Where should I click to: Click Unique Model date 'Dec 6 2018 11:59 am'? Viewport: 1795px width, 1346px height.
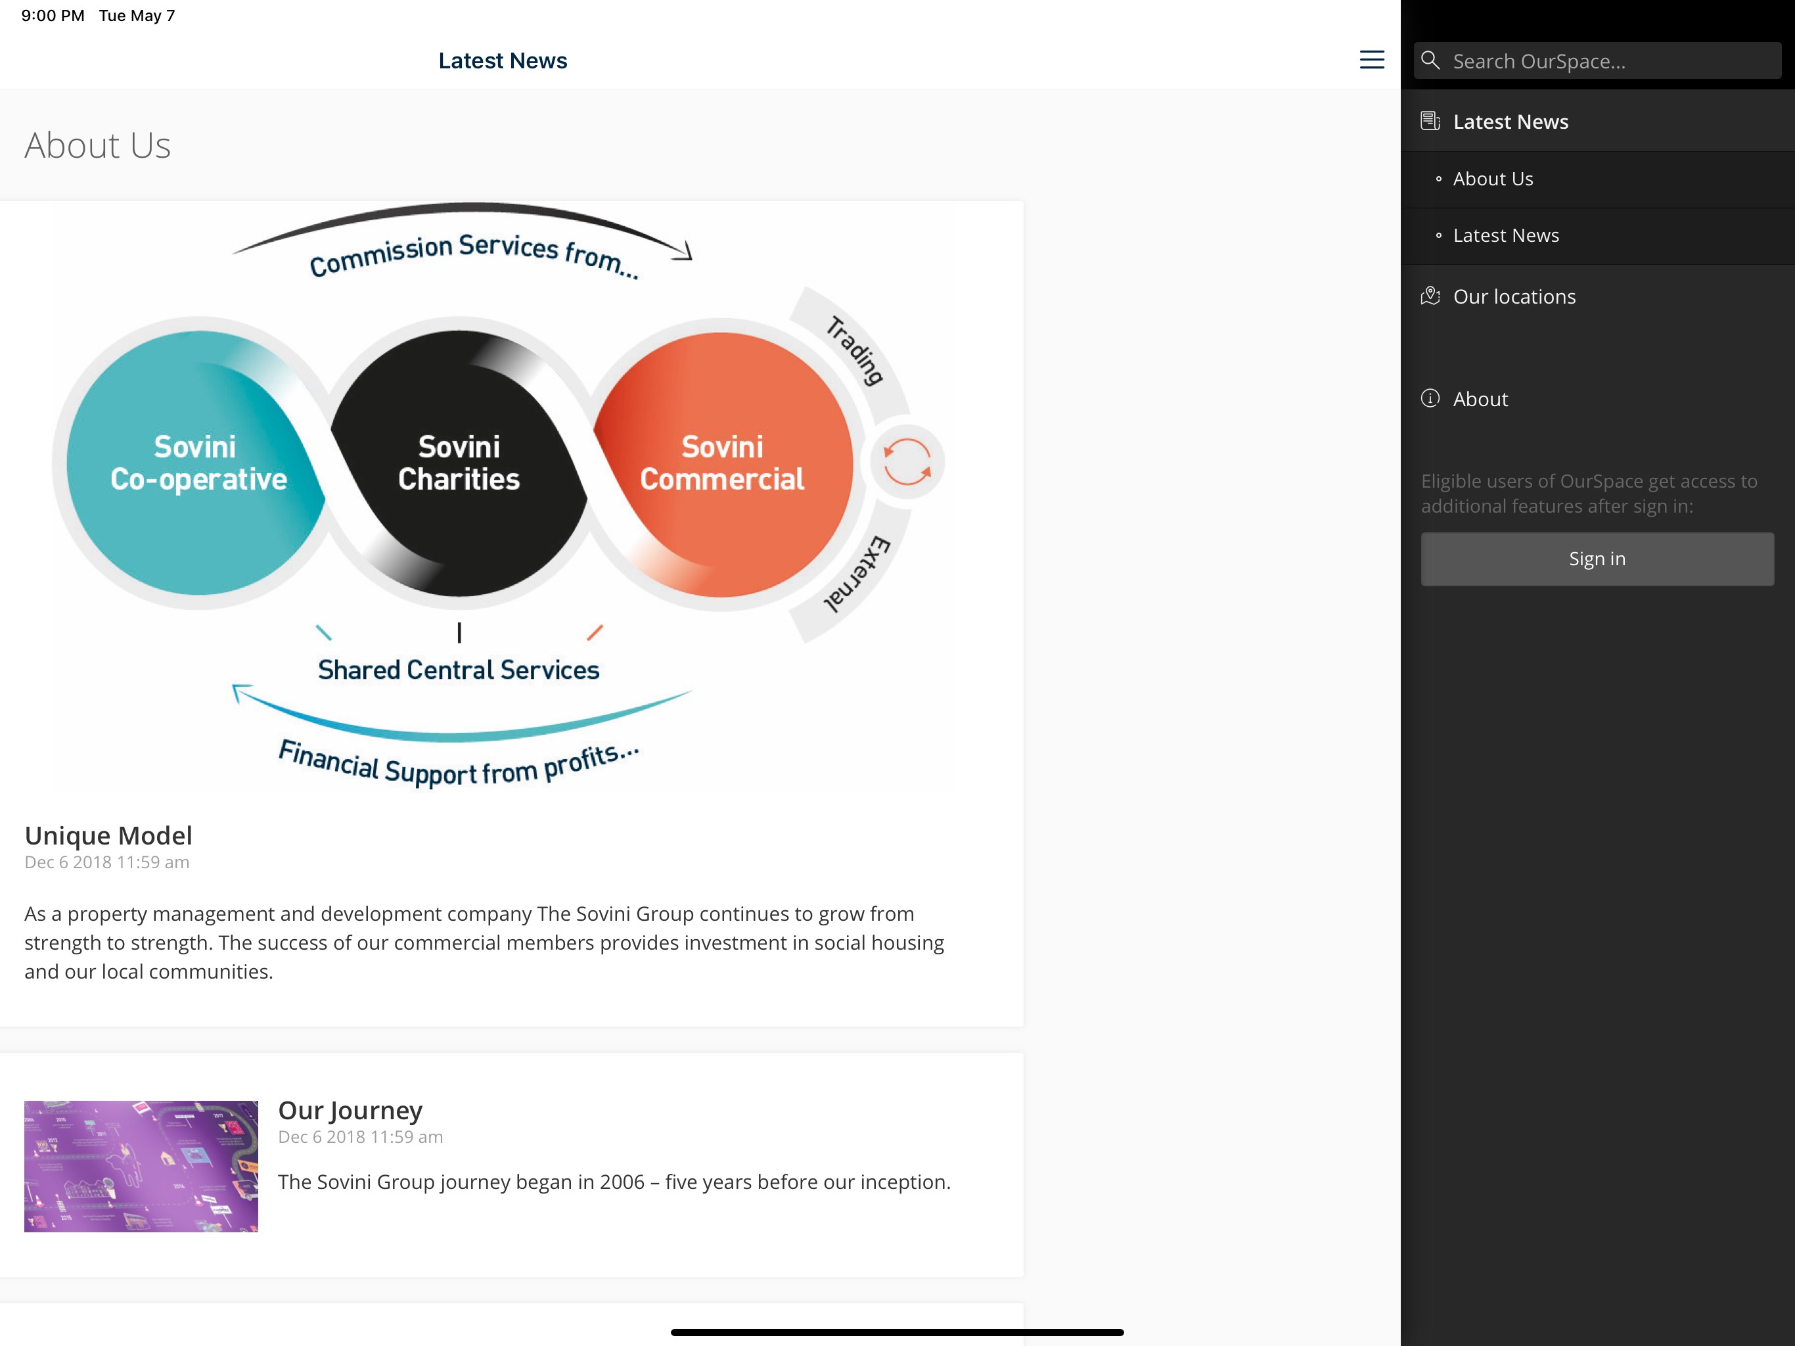coord(106,862)
